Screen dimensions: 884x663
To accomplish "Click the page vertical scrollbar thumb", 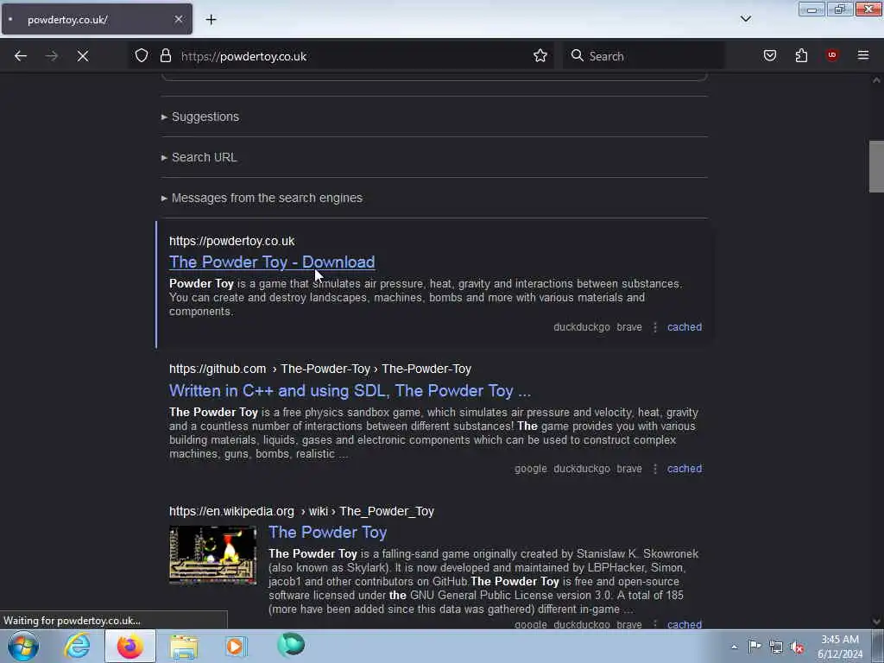I will click(876, 167).
